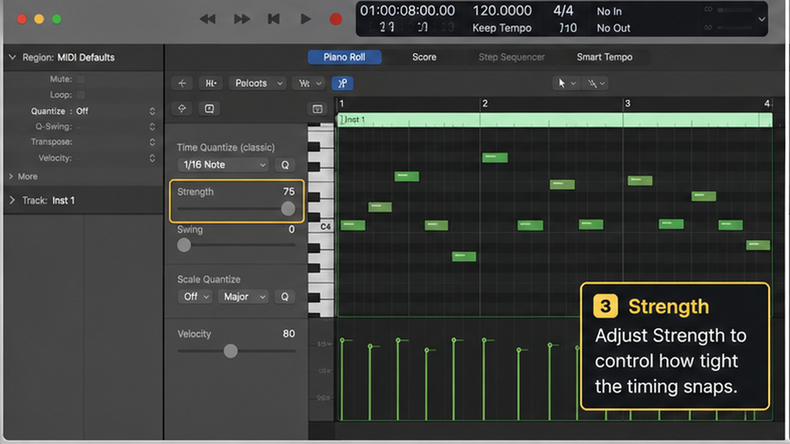Expand the Track Inst 1 section
Screen dimensions: 790x444
(x=12, y=200)
